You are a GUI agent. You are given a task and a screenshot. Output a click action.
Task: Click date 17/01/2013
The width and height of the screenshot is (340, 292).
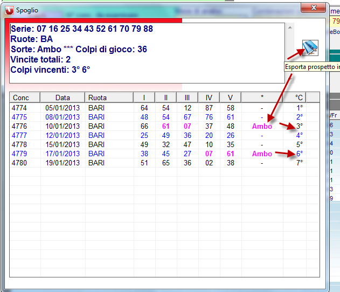(63, 154)
